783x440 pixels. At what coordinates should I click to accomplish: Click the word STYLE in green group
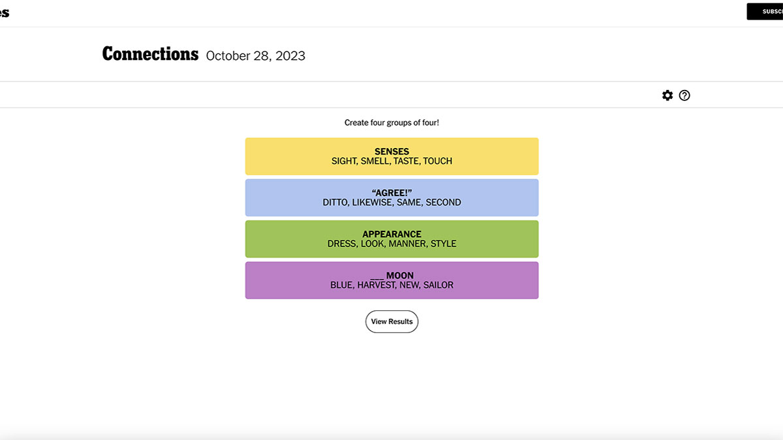(444, 244)
